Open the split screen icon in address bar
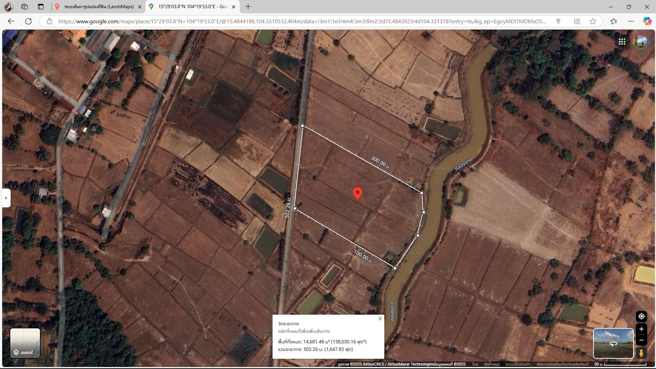Image resolution: width=656 pixels, height=369 pixels. pyautogui.click(x=577, y=21)
